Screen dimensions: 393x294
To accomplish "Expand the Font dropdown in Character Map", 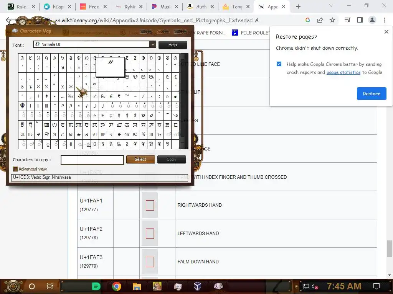I will tap(152, 44).
